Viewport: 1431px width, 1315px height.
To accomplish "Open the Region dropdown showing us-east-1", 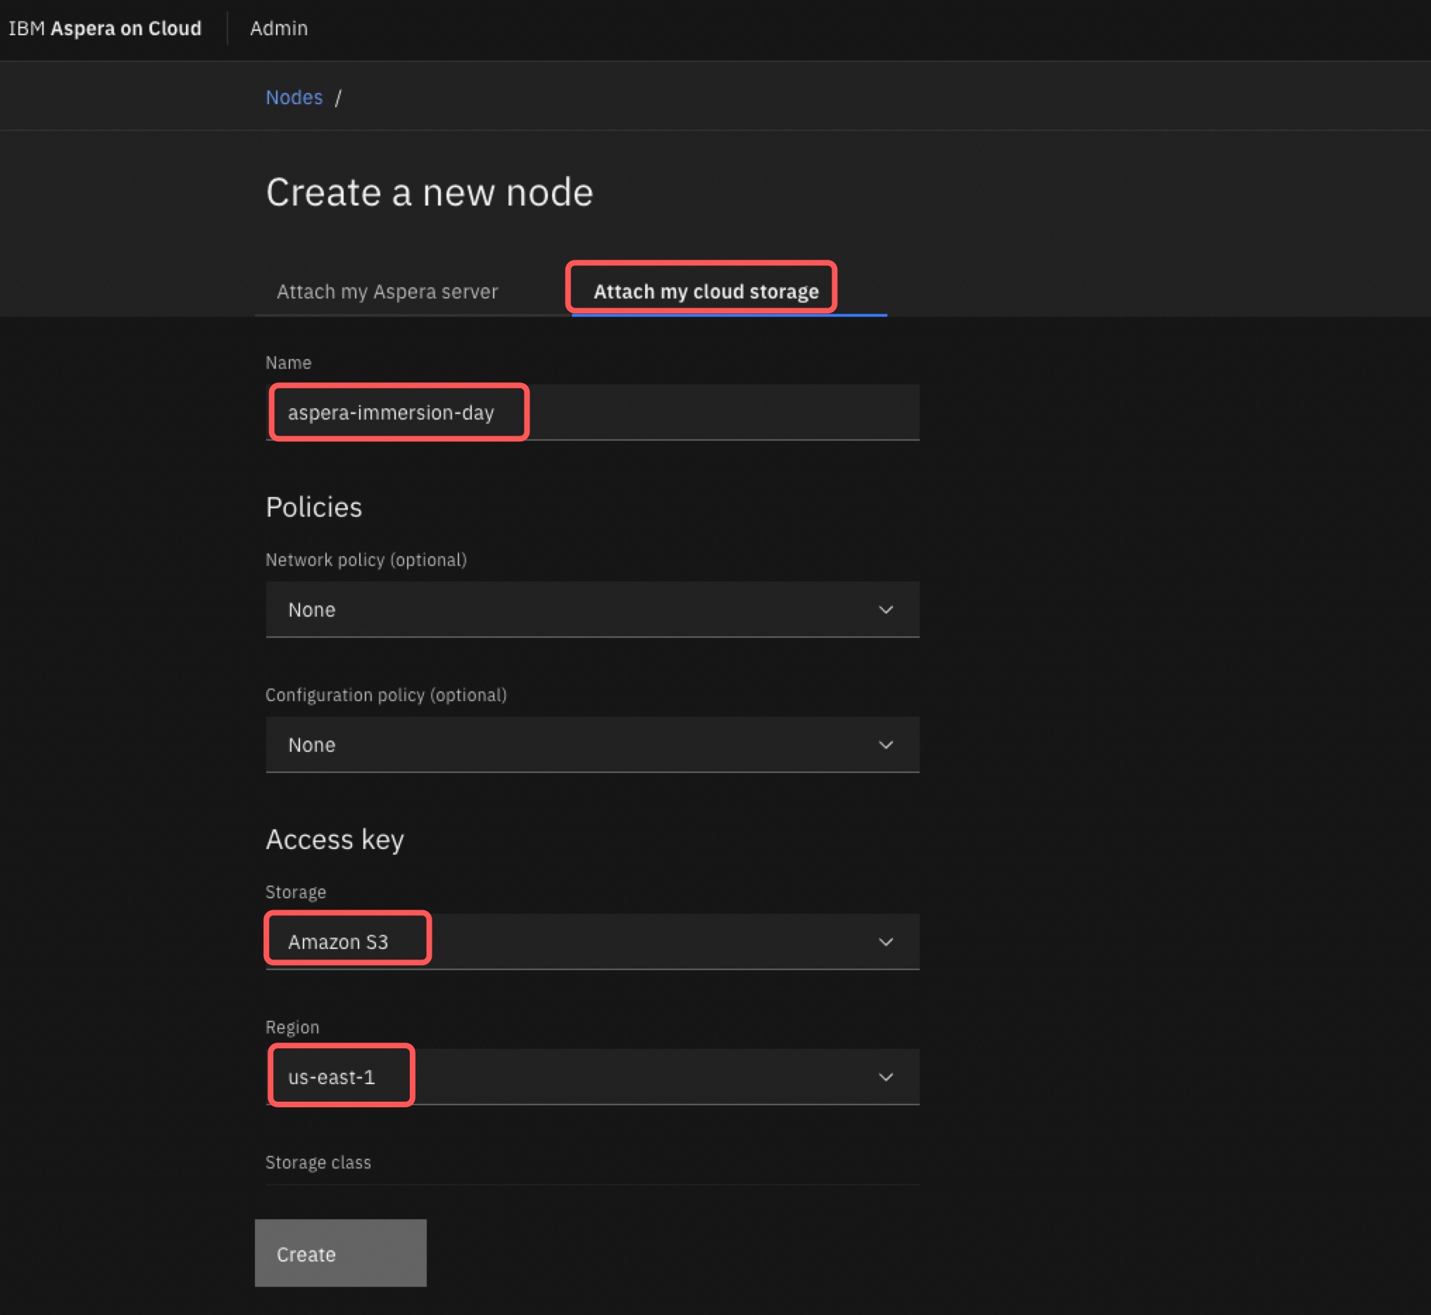I will click(592, 1077).
